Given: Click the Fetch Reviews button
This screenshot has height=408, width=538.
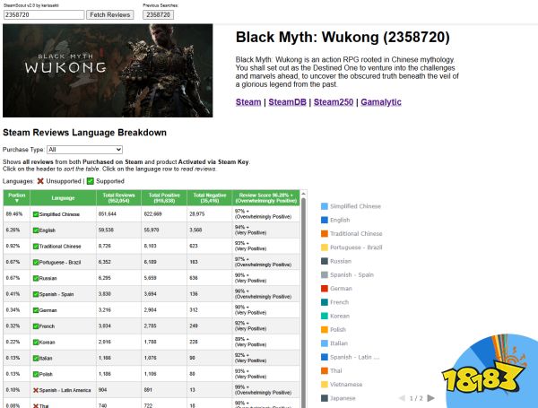Looking at the screenshot, I should pyautogui.click(x=109, y=14).
